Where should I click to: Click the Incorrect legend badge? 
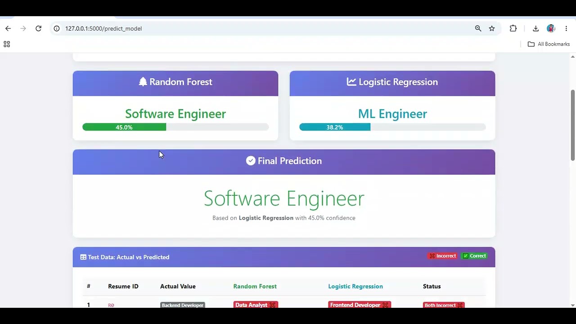(442, 256)
